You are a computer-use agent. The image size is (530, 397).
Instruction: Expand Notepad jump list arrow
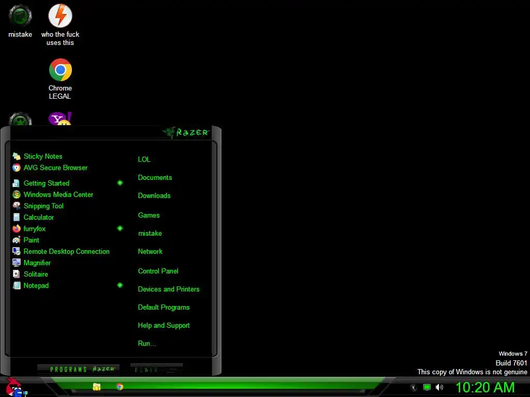coord(120,285)
